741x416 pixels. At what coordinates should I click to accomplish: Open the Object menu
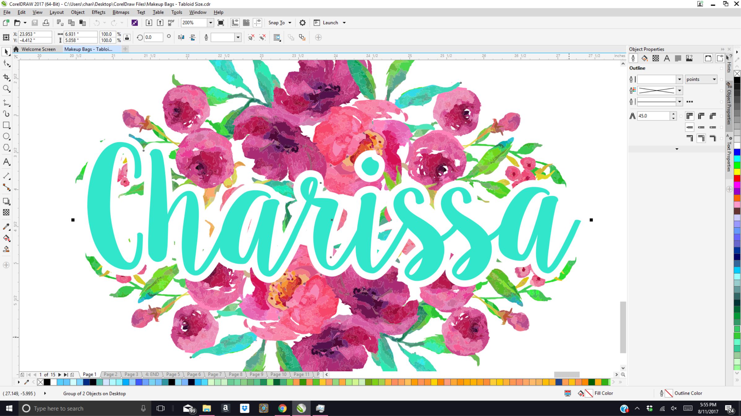click(77, 12)
